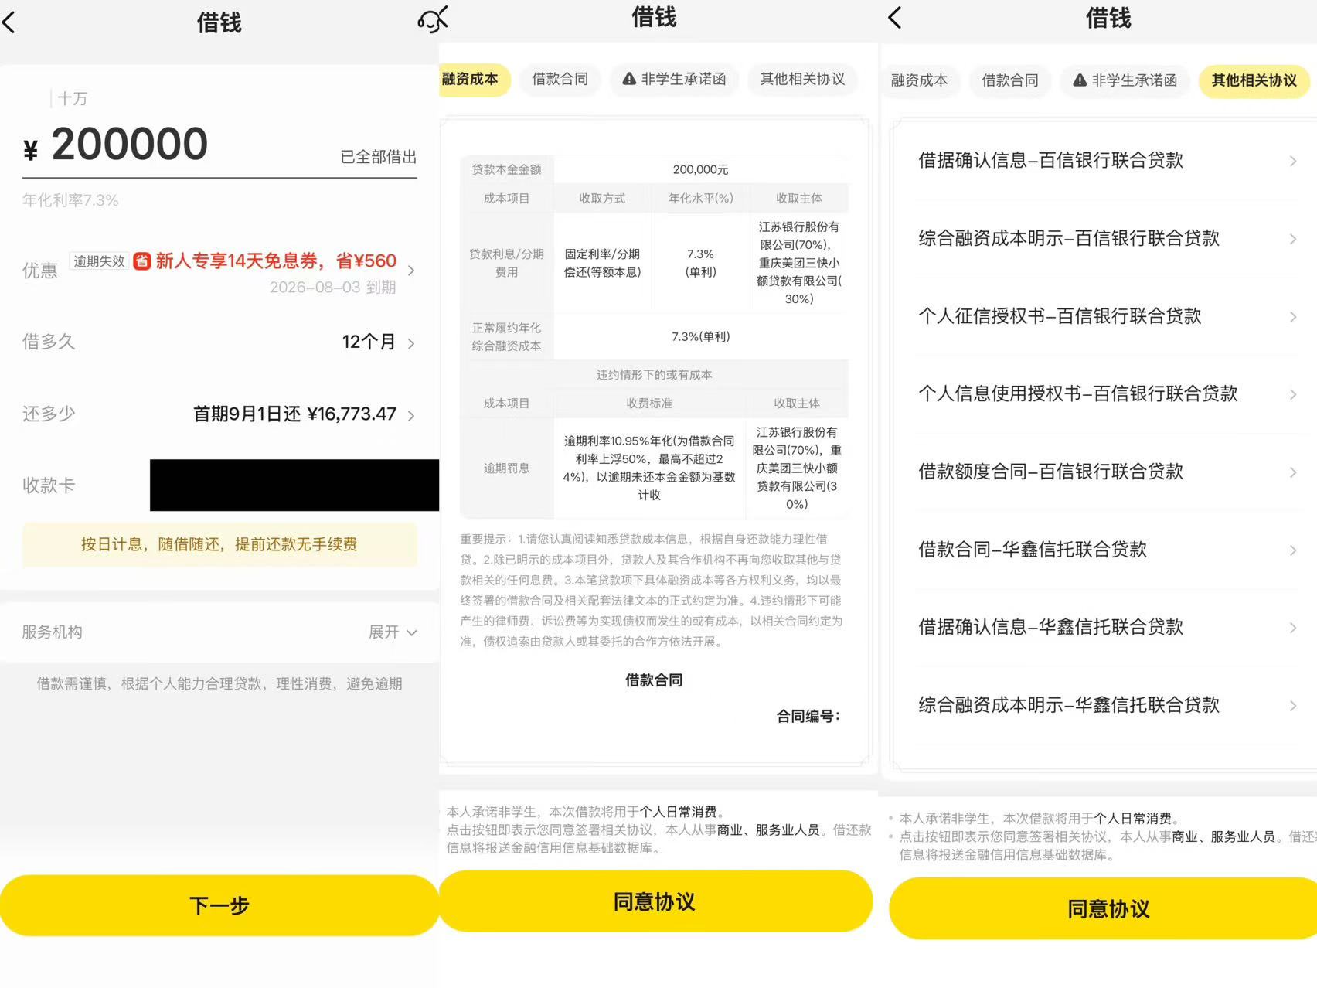The width and height of the screenshot is (1317, 988).
Task: Open 借款合同-华鑫信托联合贷款 document
Action: (x=1107, y=550)
